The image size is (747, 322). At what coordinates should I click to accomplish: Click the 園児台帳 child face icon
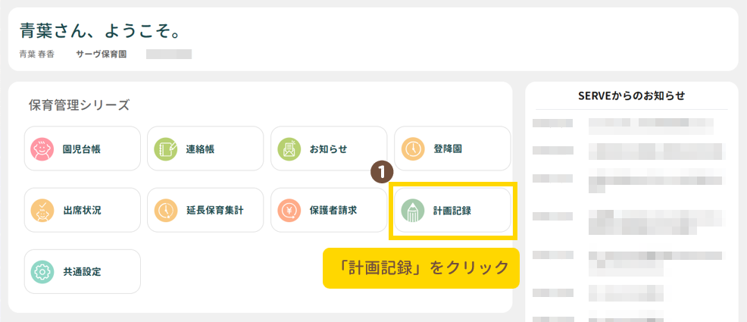42,148
